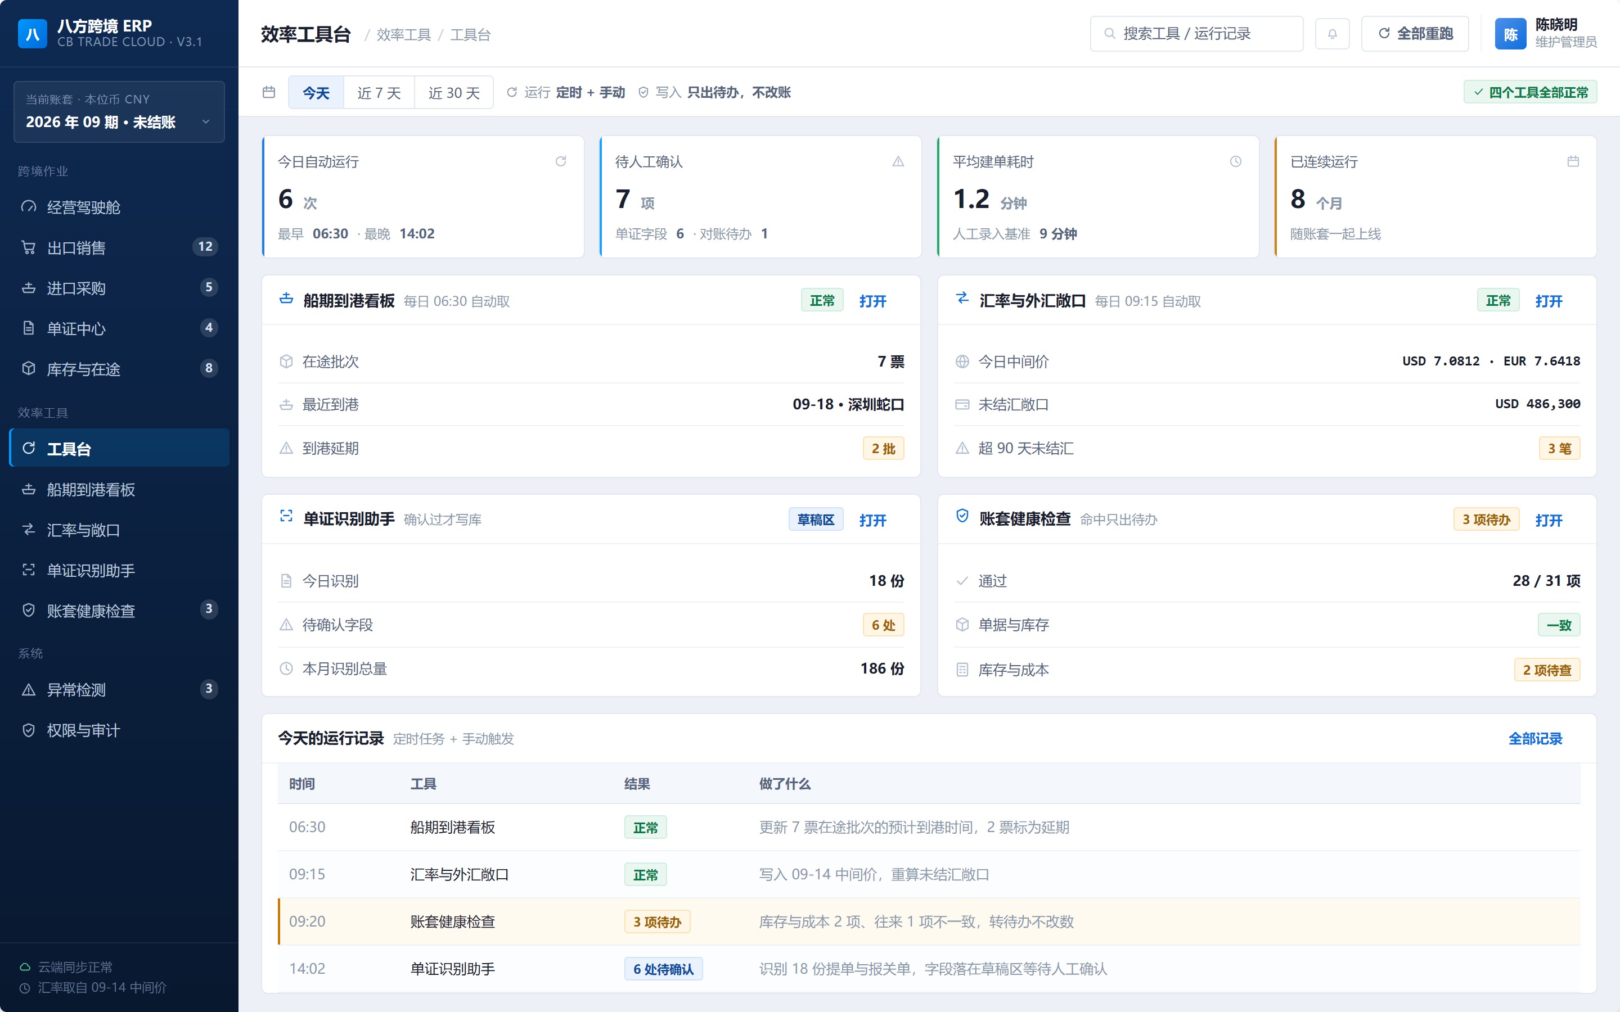The height and width of the screenshot is (1012, 1620).
Task: Click 四个工具全部正常 status badge
Action: (x=1531, y=92)
